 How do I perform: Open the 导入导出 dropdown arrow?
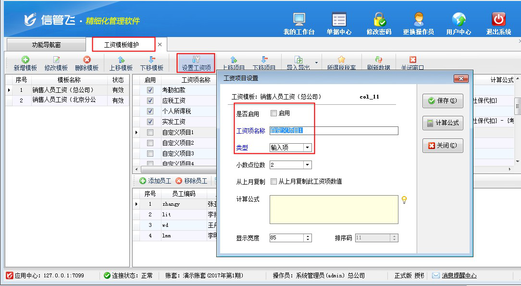coord(316,62)
